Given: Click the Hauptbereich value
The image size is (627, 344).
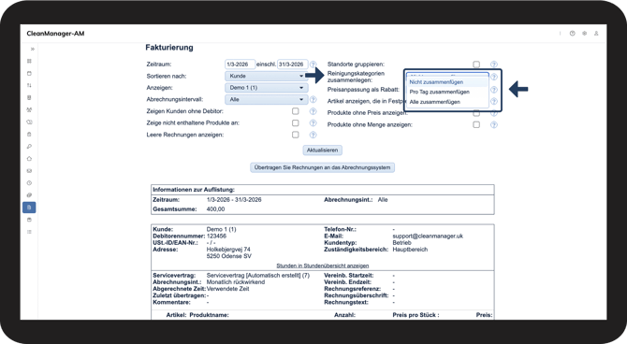Looking at the screenshot, I should click(x=410, y=250).
